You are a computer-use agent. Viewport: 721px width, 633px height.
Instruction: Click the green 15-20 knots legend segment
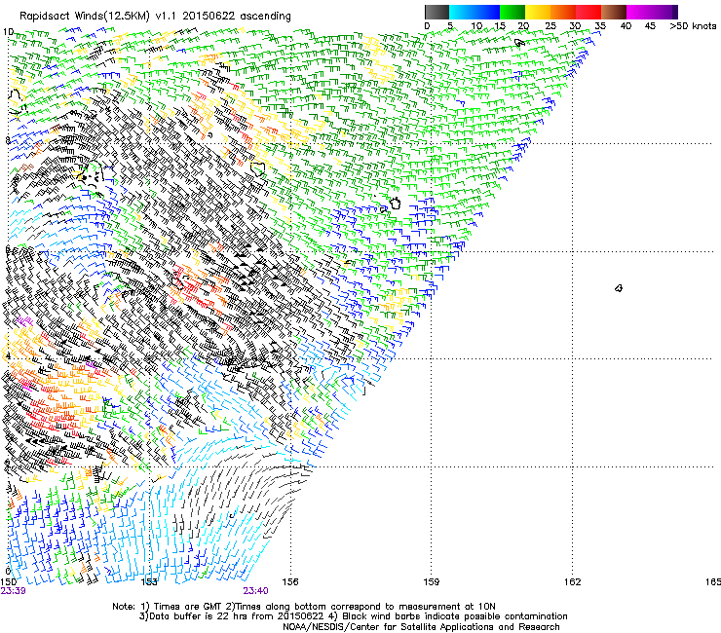[512, 12]
